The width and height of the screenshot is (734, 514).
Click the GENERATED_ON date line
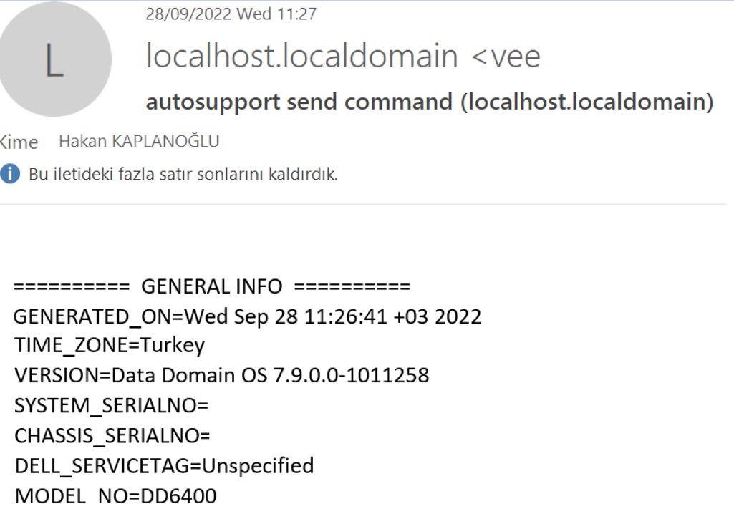247,316
